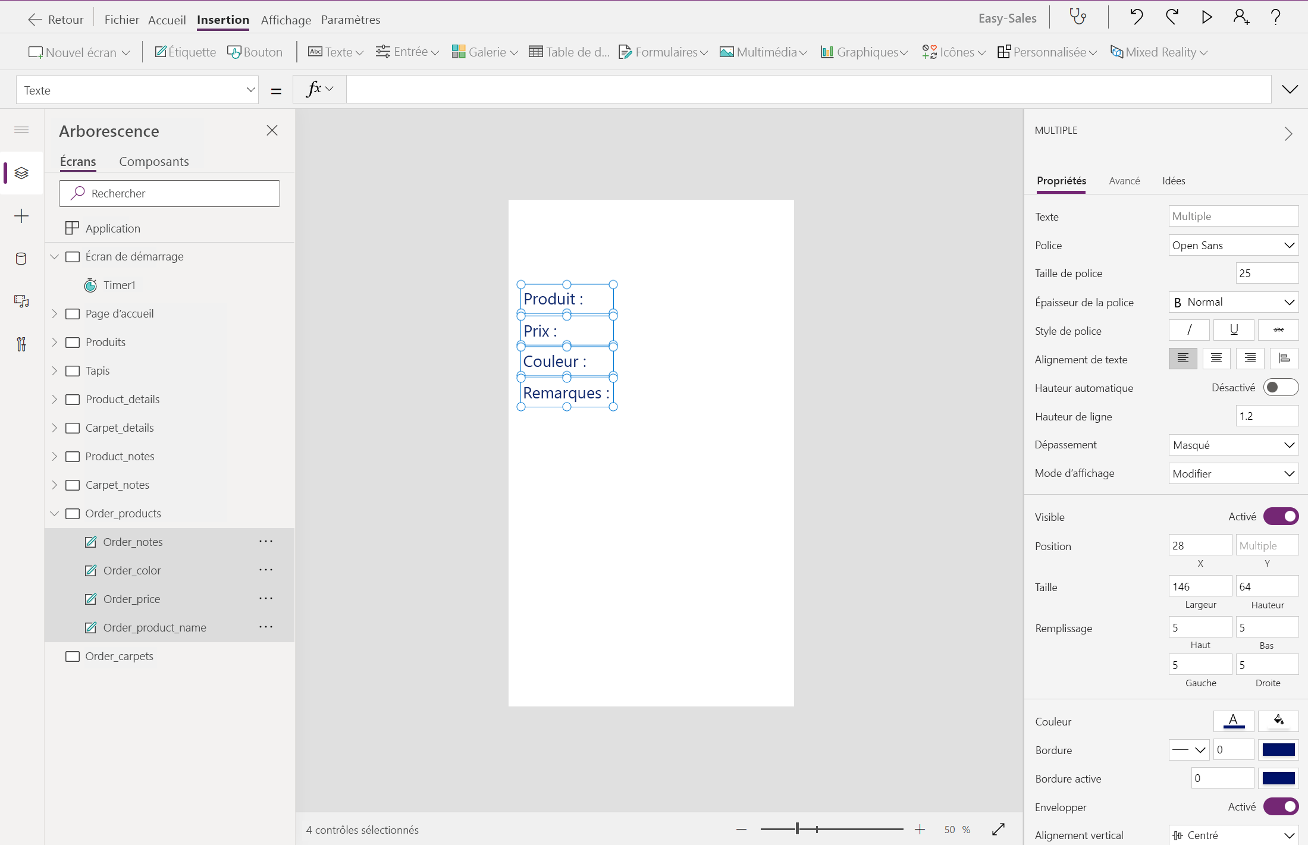The width and height of the screenshot is (1308, 845).
Task: Preview the app with play icon
Action: point(1206,17)
